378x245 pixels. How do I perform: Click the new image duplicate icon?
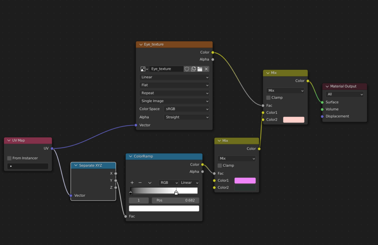point(193,69)
